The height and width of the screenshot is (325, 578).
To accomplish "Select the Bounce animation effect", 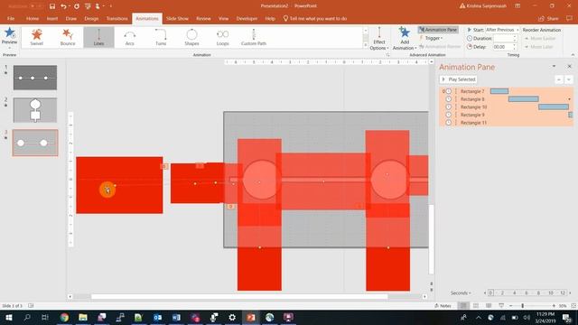I will [68, 37].
